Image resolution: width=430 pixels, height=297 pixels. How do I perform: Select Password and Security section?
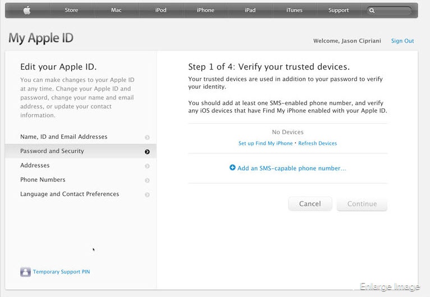pyautogui.click(x=81, y=151)
